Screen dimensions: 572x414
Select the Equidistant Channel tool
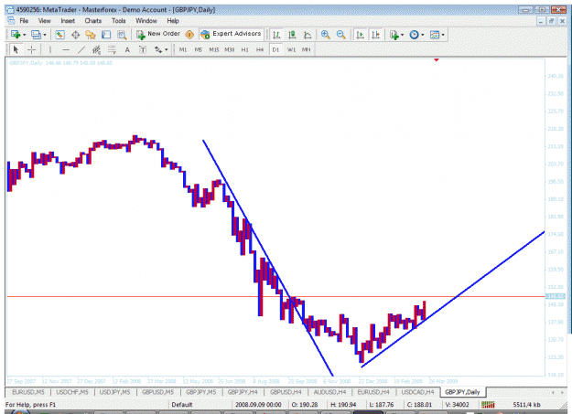pyautogui.click(x=96, y=49)
